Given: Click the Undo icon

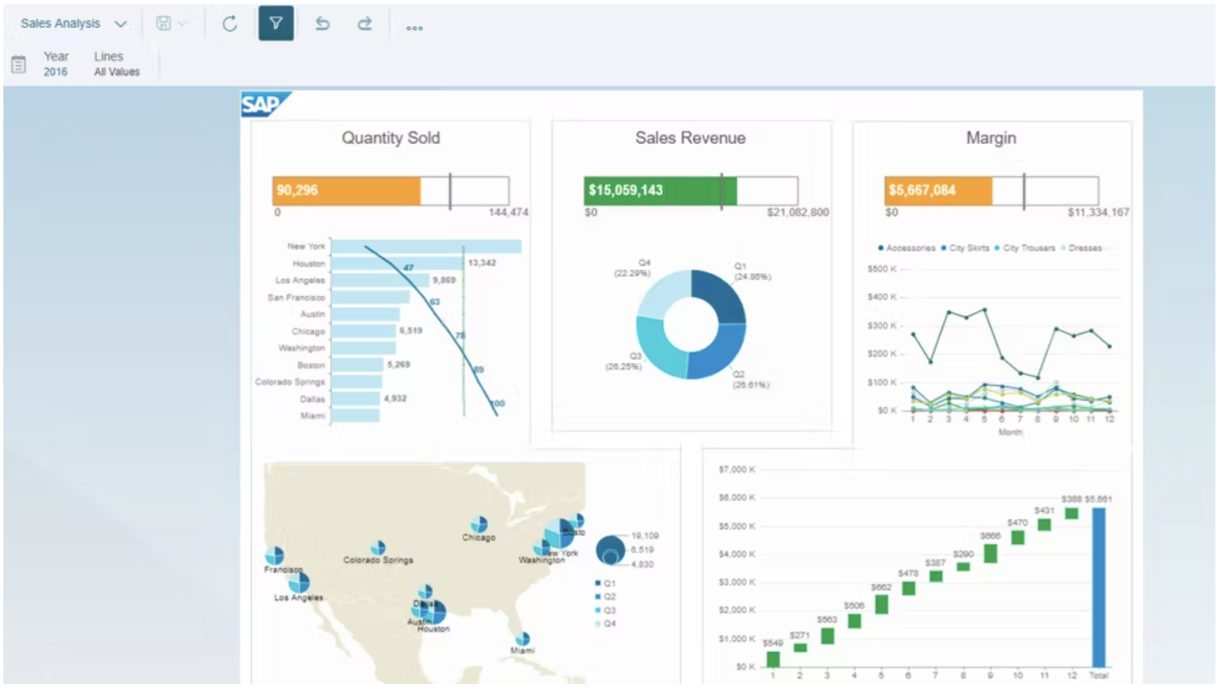Looking at the screenshot, I should click(x=322, y=24).
